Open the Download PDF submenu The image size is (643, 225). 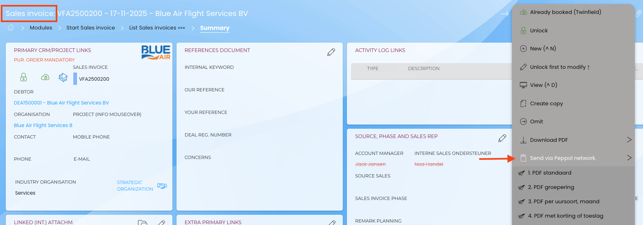[573, 140]
